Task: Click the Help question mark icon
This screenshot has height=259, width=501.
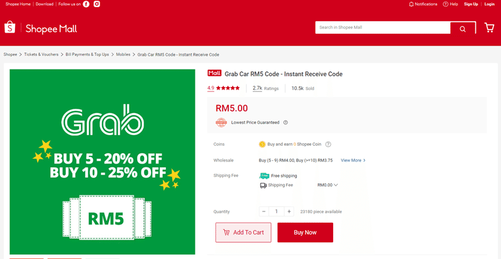Action: [445, 4]
